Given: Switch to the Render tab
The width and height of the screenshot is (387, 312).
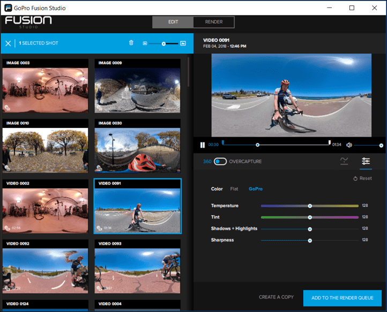Looking at the screenshot, I should click(214, 22).
